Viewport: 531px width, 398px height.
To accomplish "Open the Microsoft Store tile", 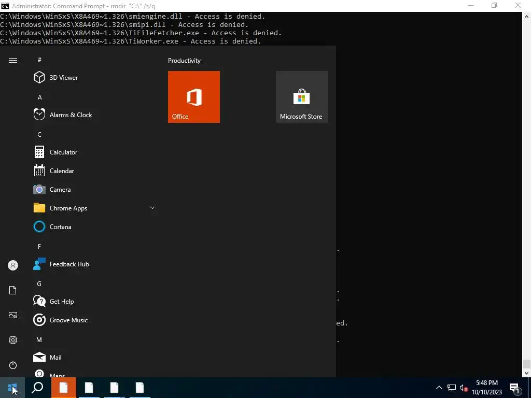I will (x=301, y=97).
